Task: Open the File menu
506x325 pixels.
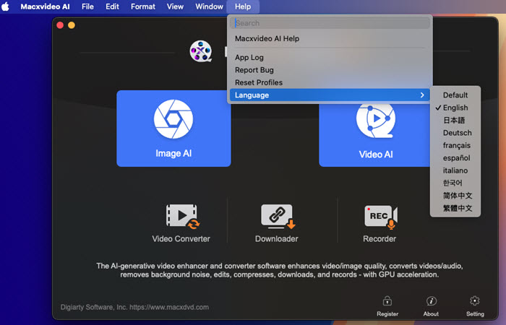Action: click(x=87, y=6)
